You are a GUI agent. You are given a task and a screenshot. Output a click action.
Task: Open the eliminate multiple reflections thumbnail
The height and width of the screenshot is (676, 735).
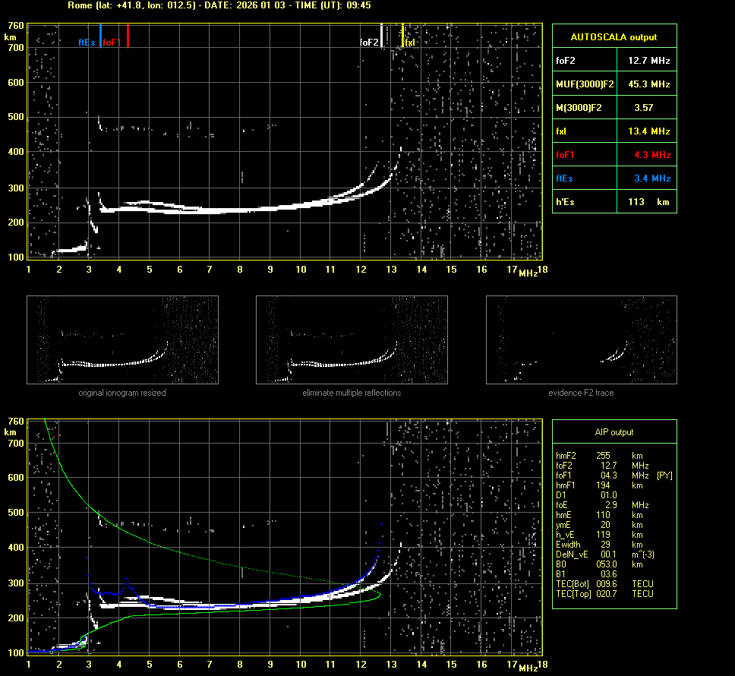(352, 340)
